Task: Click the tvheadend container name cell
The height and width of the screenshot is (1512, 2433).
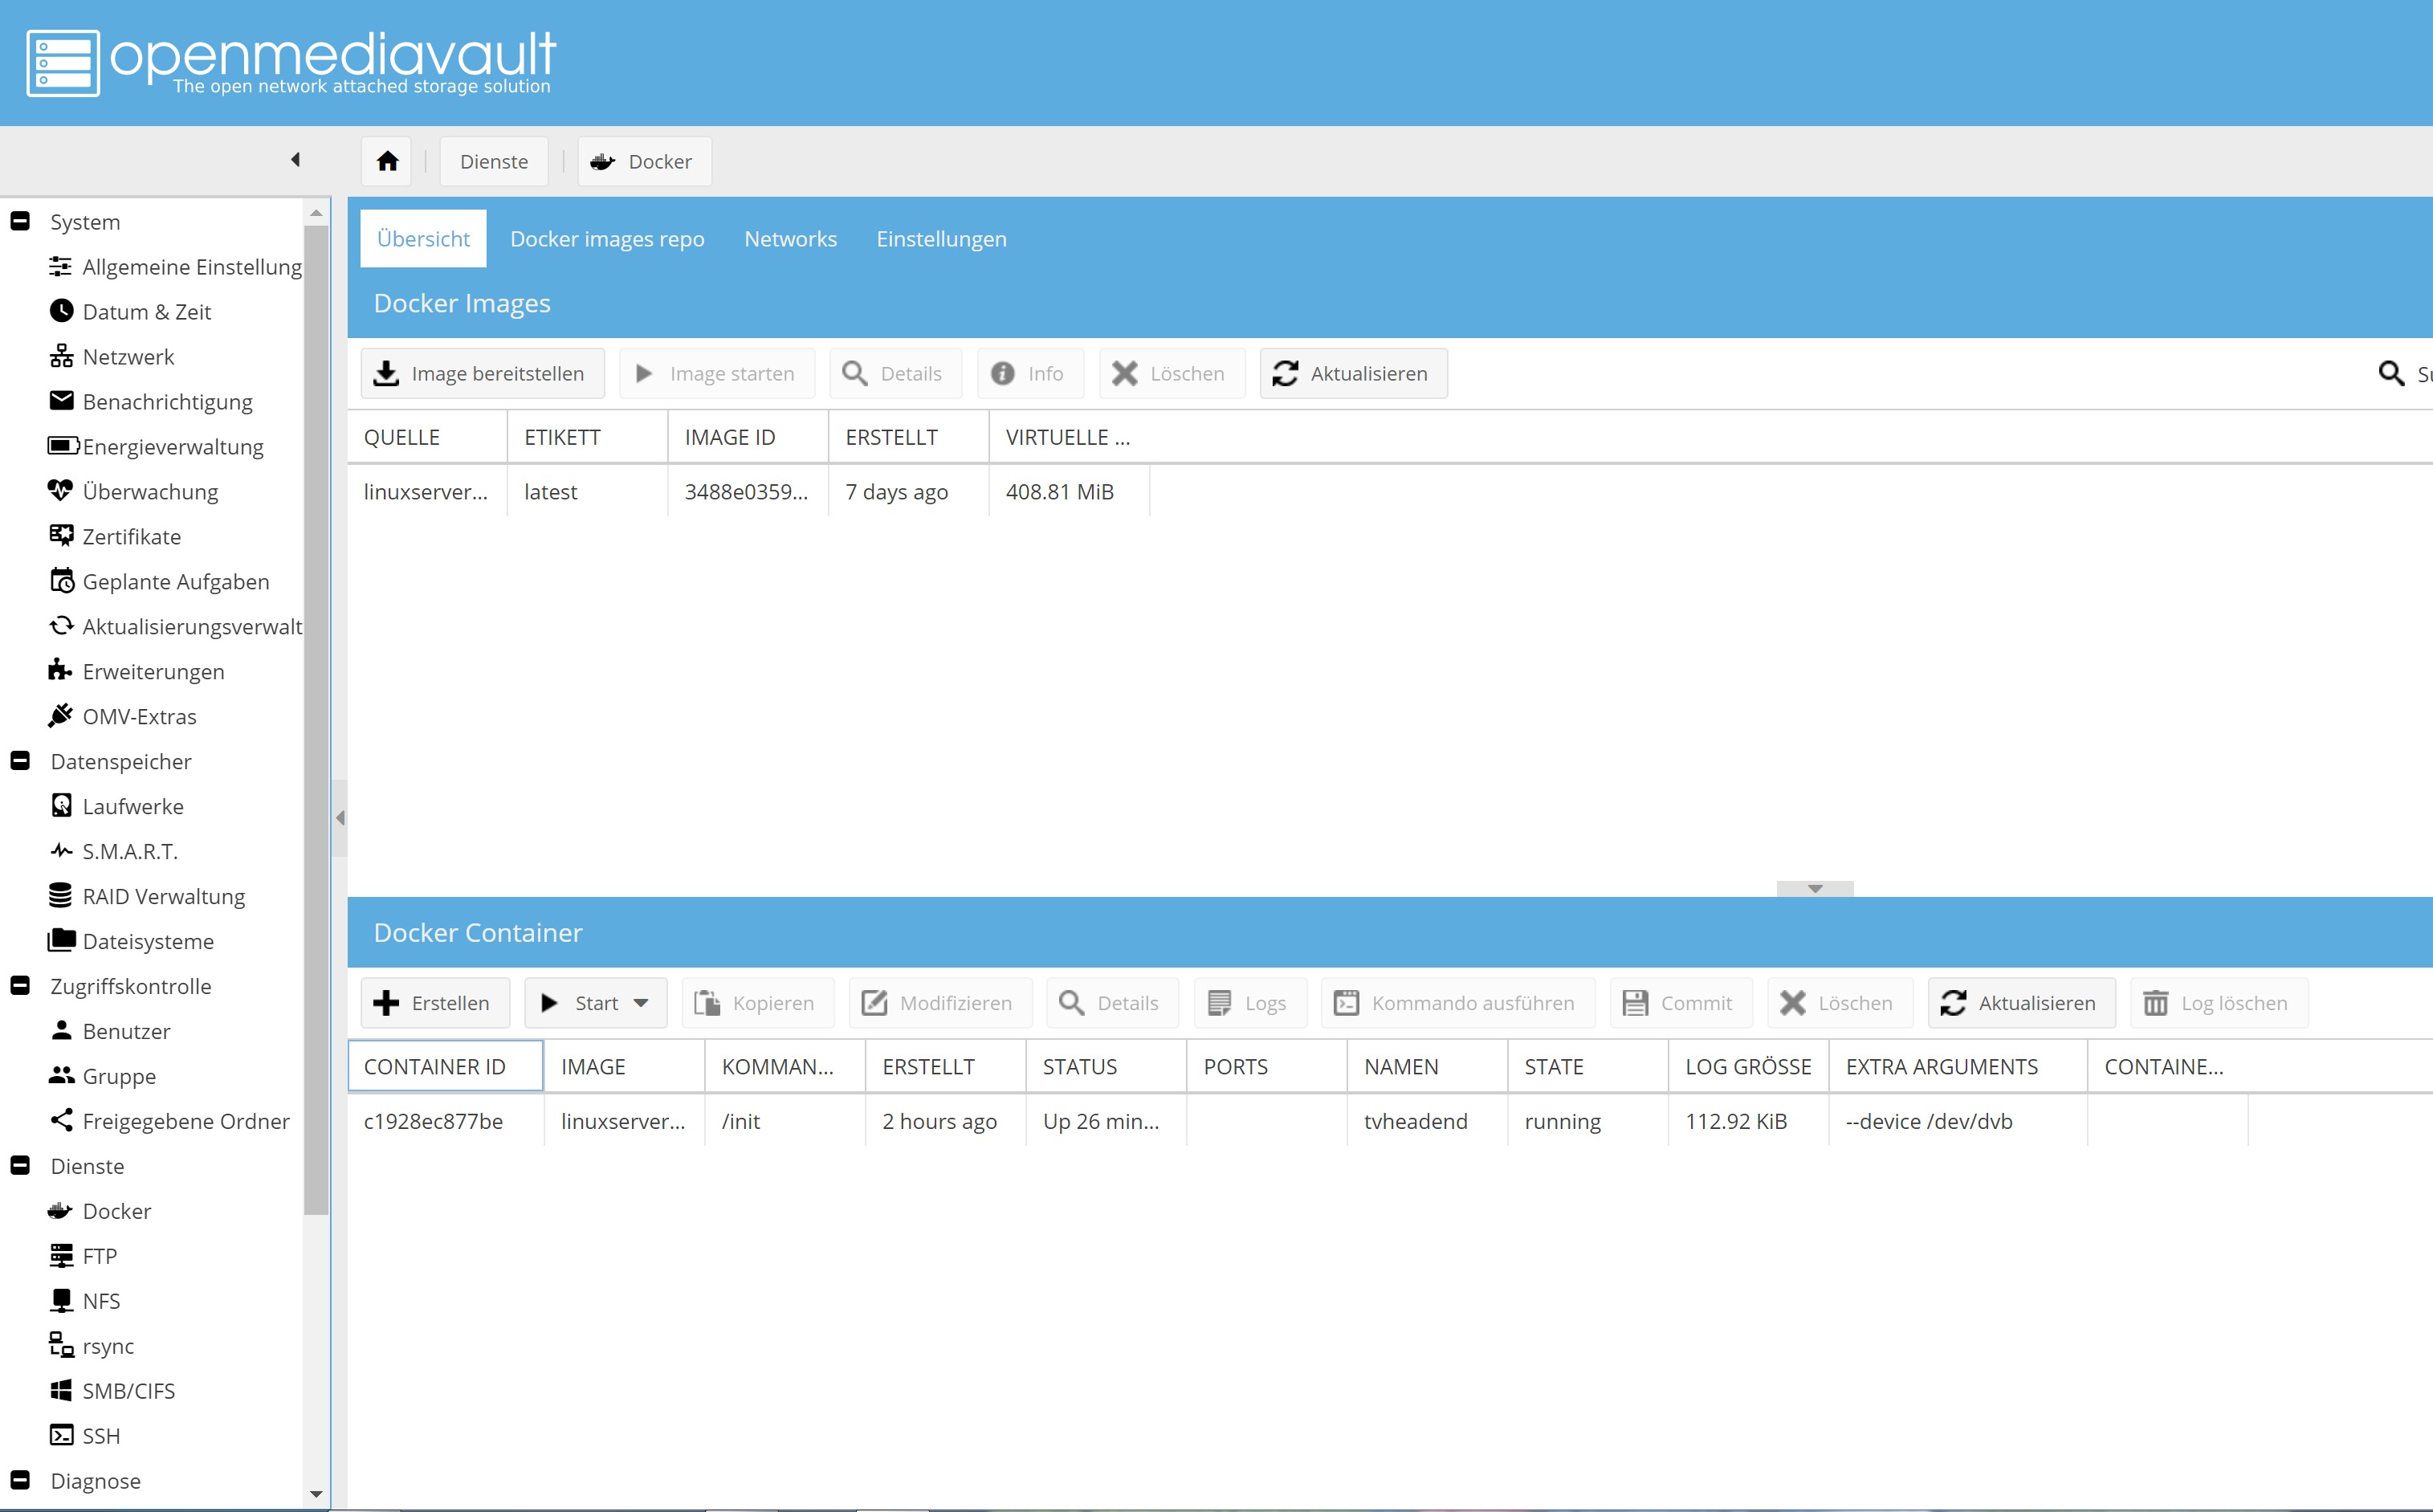Action: 1426,1122
